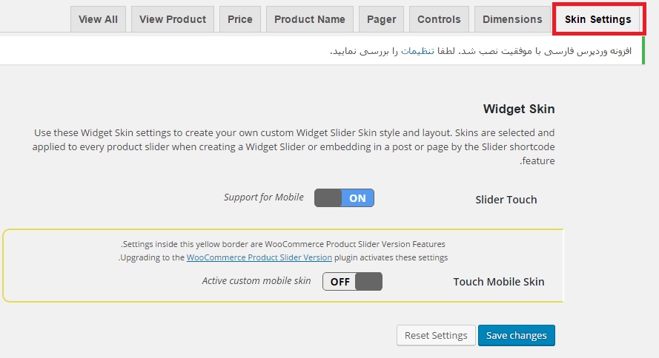Screen dimensions: 659x358
Task: Switch to the View All tab
Action: (x=98, y=19)
